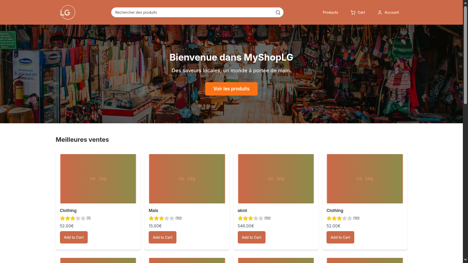Click the 'Voir les produits' button
Screen dimensions: 468x263
pyautogui.click(x=231, y=89)
